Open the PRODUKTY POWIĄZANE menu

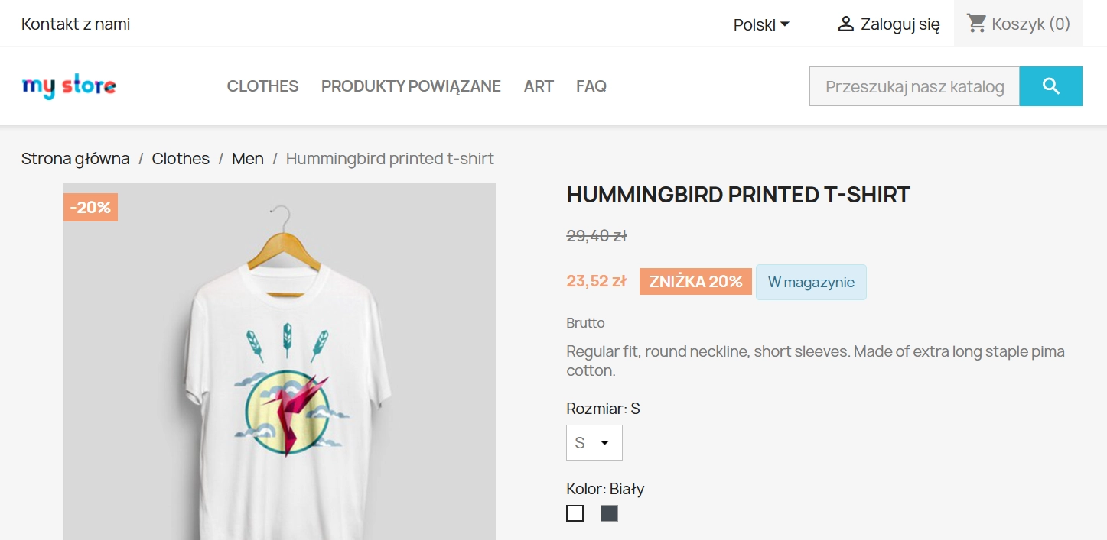click(x=411, y=86)
